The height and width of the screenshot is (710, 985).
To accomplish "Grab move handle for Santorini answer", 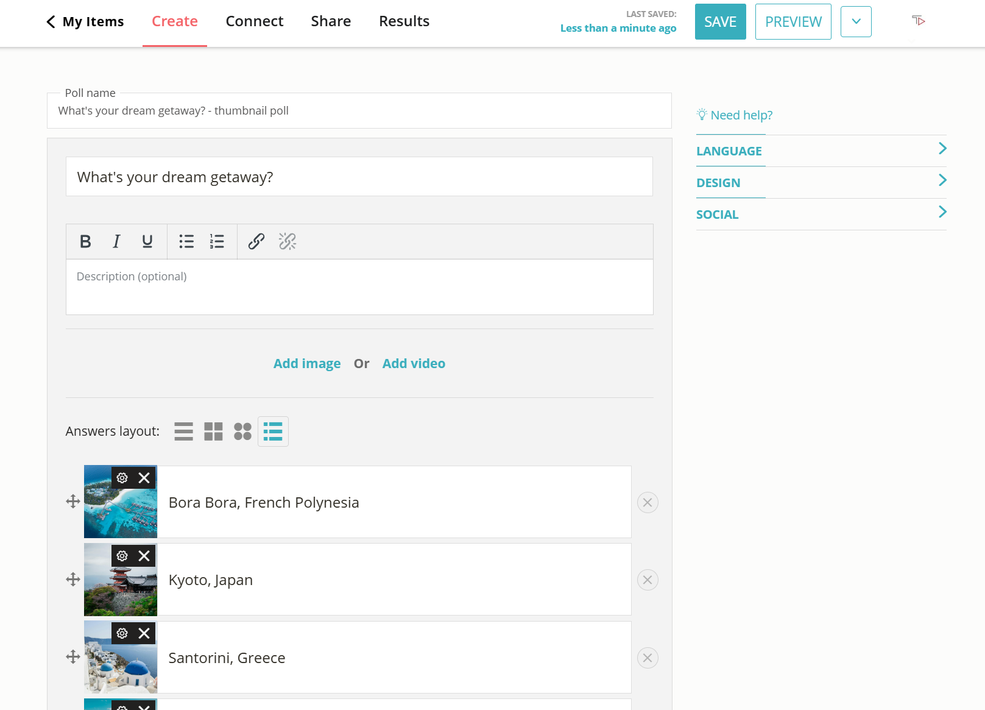I will 73,657.
